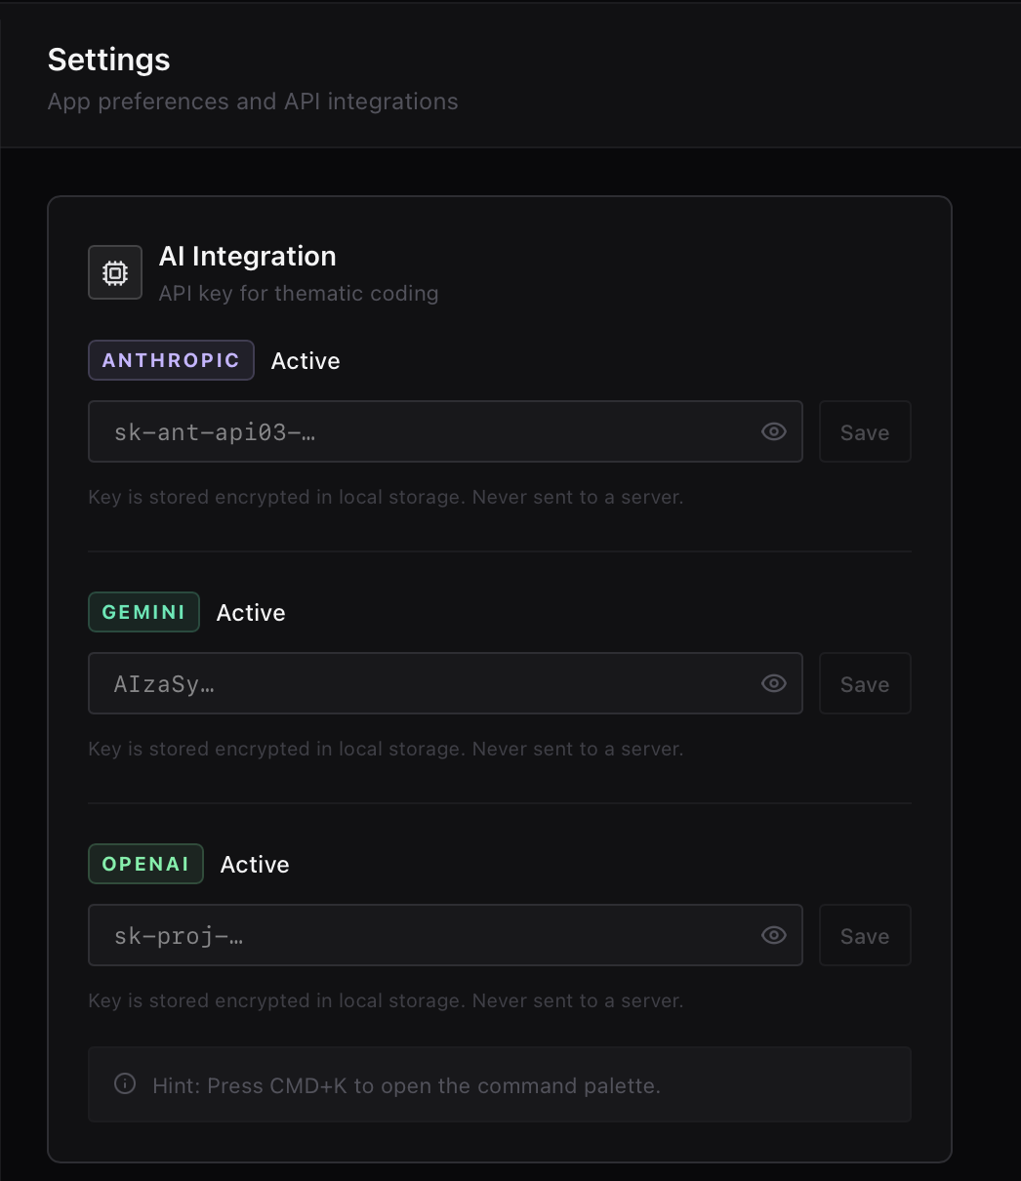The height and width of the screenshot is (1181, 1021).
Task: Click the eye icon in the Anthropic key field
Action: (x=773, y=431)
